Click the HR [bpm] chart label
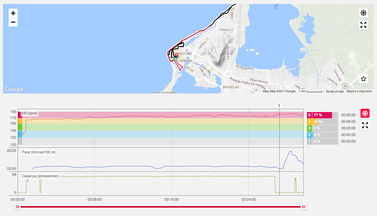Screen dimensions: 377x216 (30, 113)
